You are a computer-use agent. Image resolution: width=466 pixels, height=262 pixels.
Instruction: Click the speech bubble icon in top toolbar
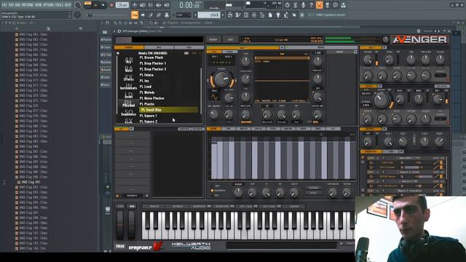[x=335, y=5]
